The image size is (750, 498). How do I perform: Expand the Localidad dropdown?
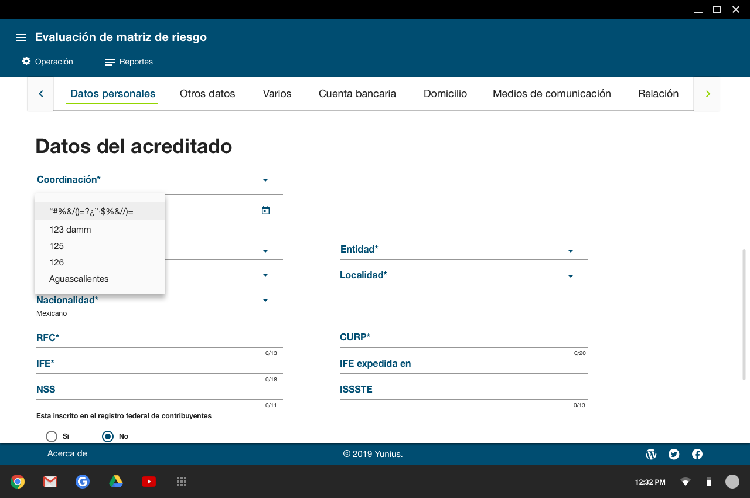(570, 276)
